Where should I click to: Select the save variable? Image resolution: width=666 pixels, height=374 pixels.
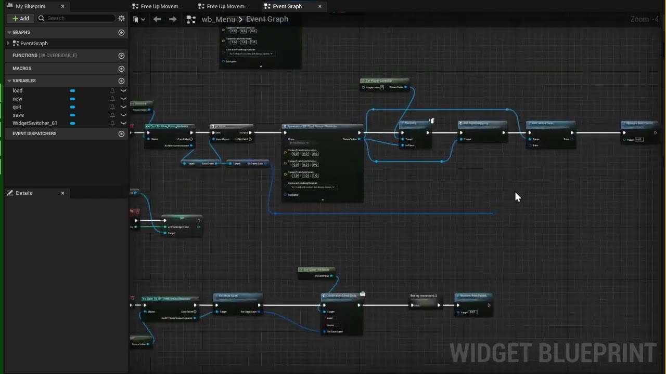click(18, 115)
